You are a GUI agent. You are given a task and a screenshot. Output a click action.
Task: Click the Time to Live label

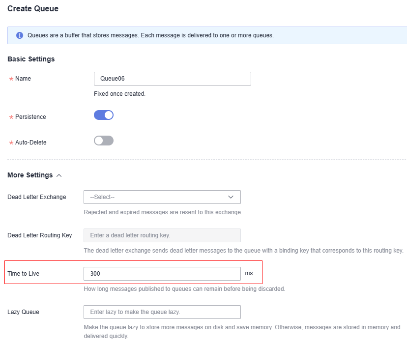click(24, 274)
